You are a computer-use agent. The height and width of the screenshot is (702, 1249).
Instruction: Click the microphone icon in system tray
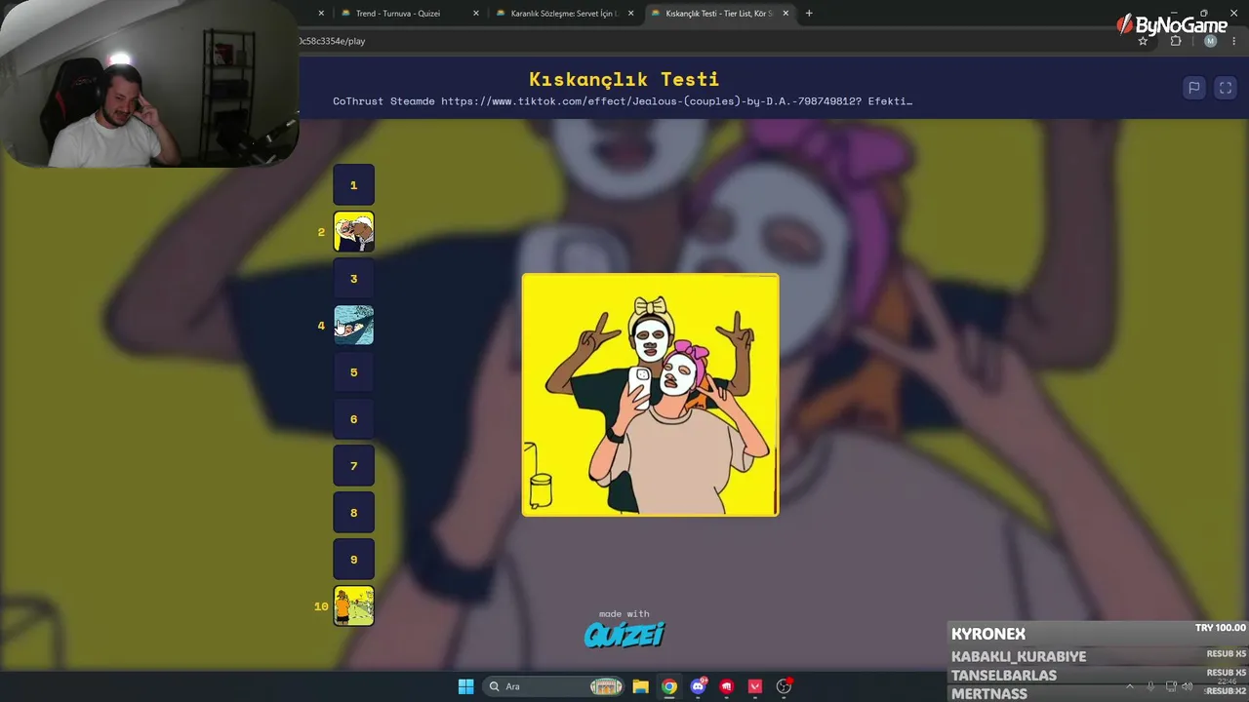coord(1150,686)
